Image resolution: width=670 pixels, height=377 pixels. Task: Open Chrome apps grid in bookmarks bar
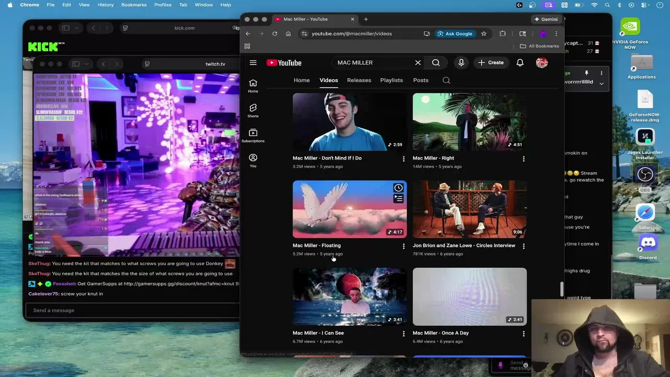click(x=247, y=46)
